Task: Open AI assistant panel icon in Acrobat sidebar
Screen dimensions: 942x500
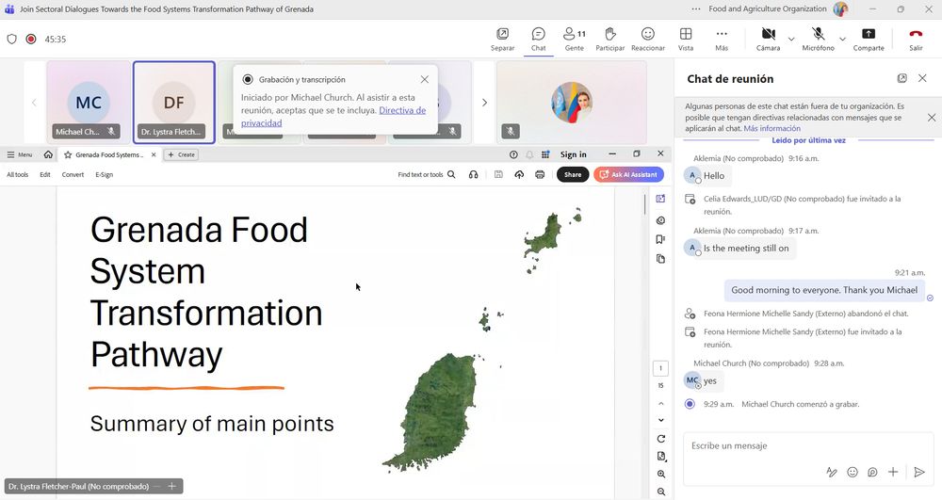Action: point(661,199)
